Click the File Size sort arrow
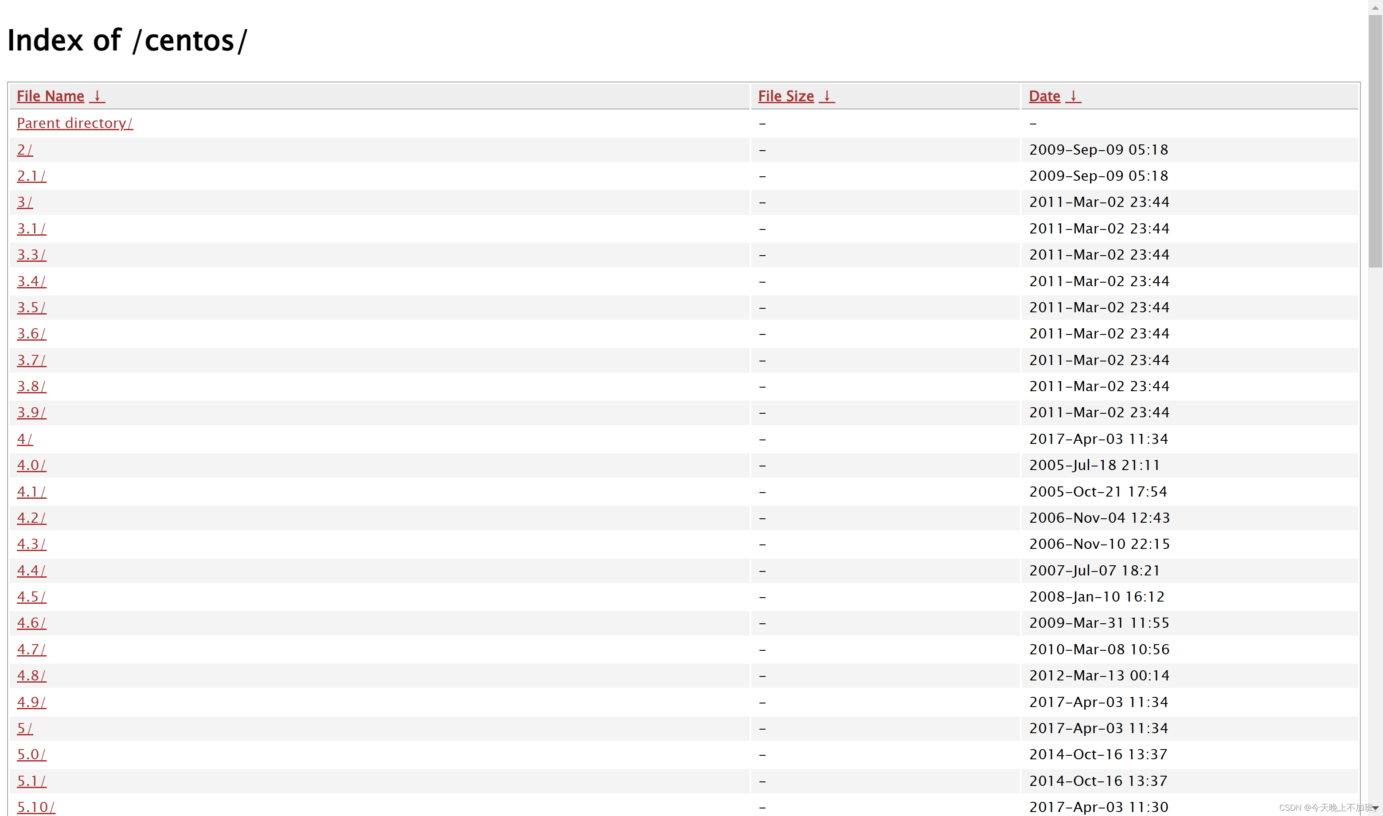Image resolution: width=1383 pixels, height=816 pixels. (826, 96)
